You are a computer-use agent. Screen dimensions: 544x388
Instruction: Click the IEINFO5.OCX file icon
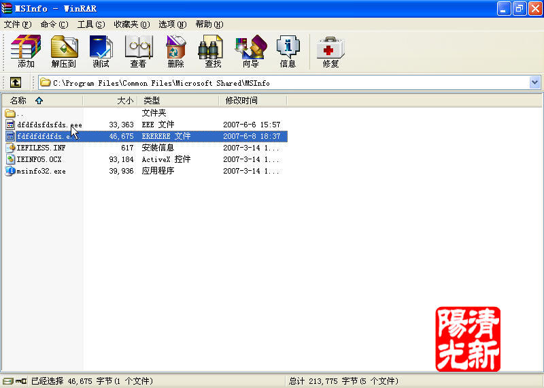point(10,159)
